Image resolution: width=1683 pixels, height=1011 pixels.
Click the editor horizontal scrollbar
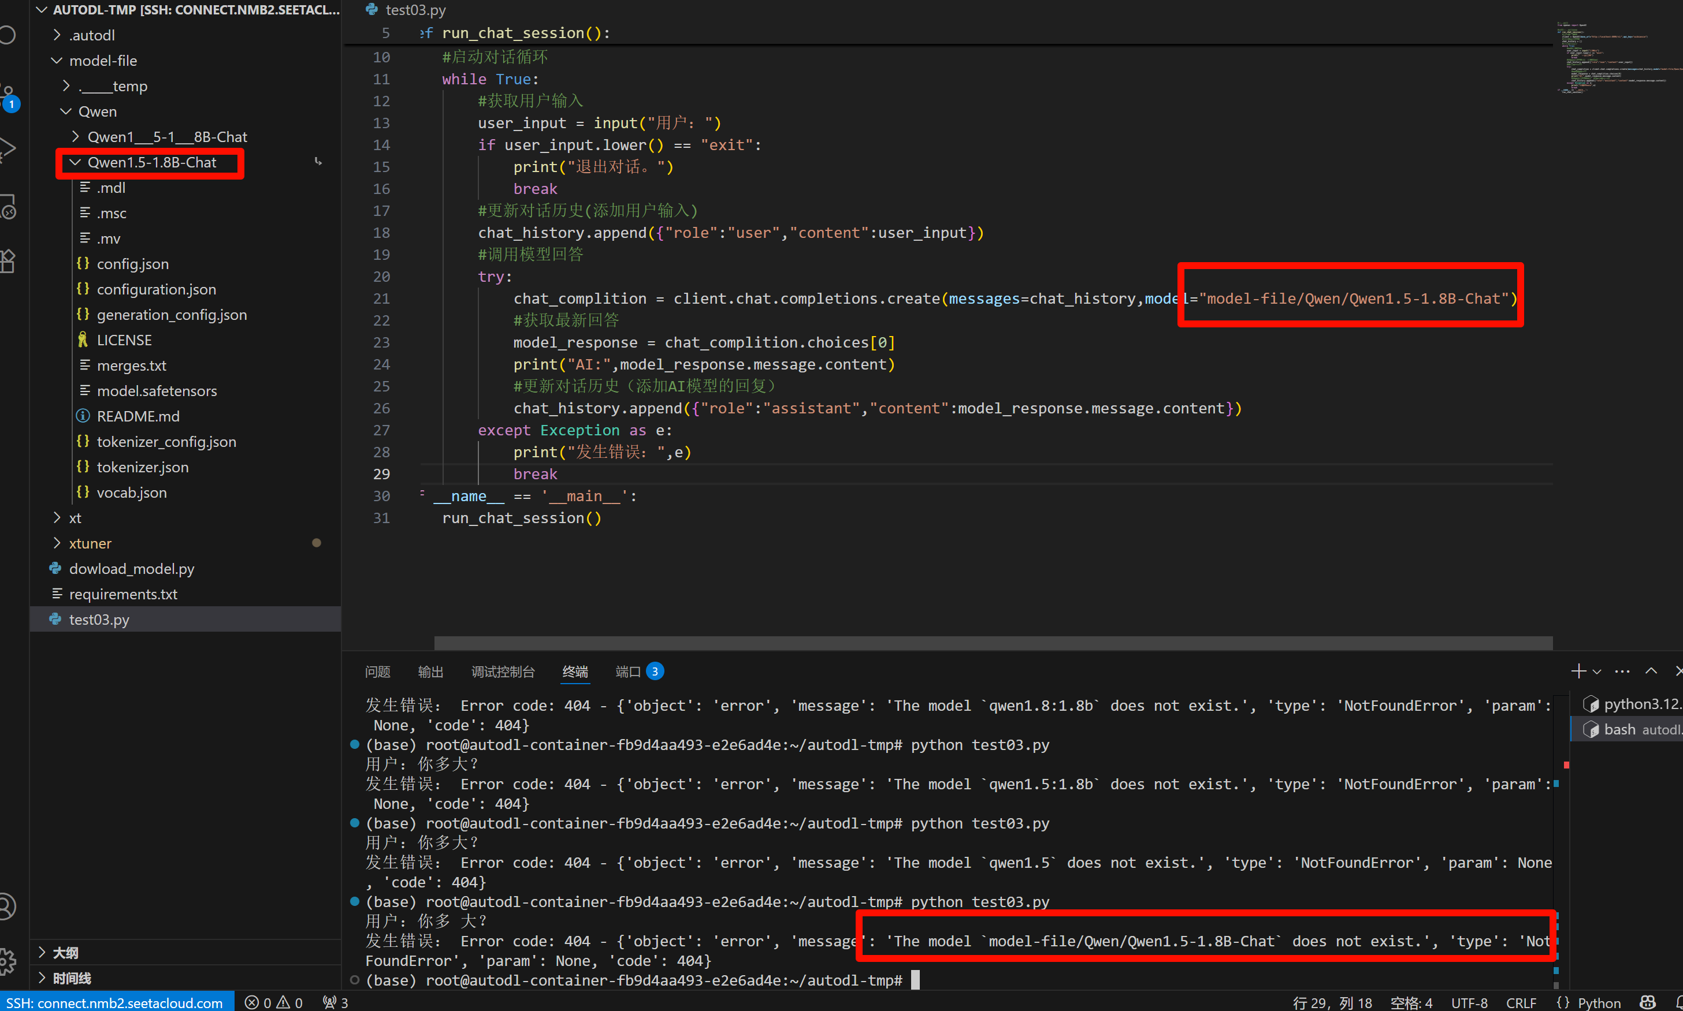tap(993, 643)
